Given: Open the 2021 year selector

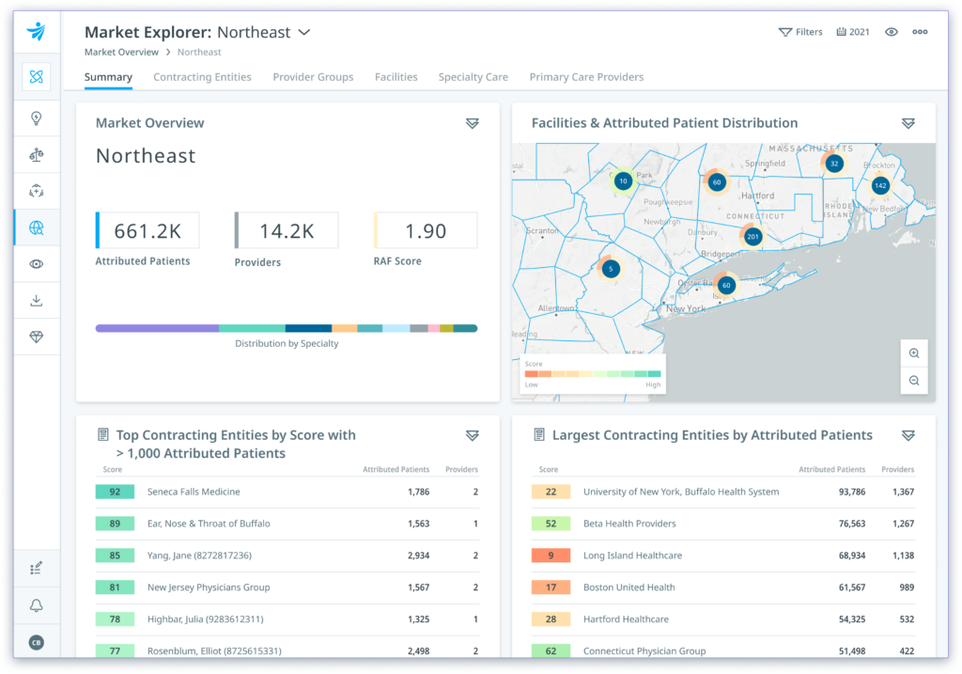Looking at the screenshot, I should click(852, 32).
